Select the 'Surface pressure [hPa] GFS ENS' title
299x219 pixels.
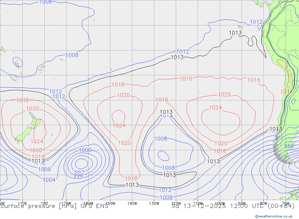[x=54, y=206]
